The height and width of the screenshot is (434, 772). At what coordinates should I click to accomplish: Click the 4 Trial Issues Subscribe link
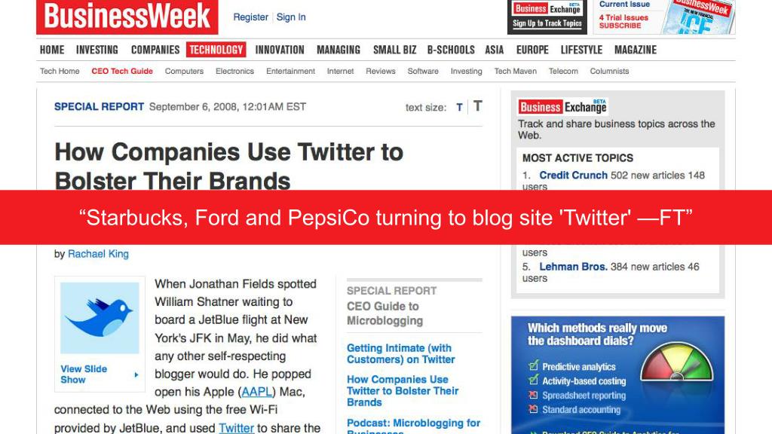click(623, 21)
